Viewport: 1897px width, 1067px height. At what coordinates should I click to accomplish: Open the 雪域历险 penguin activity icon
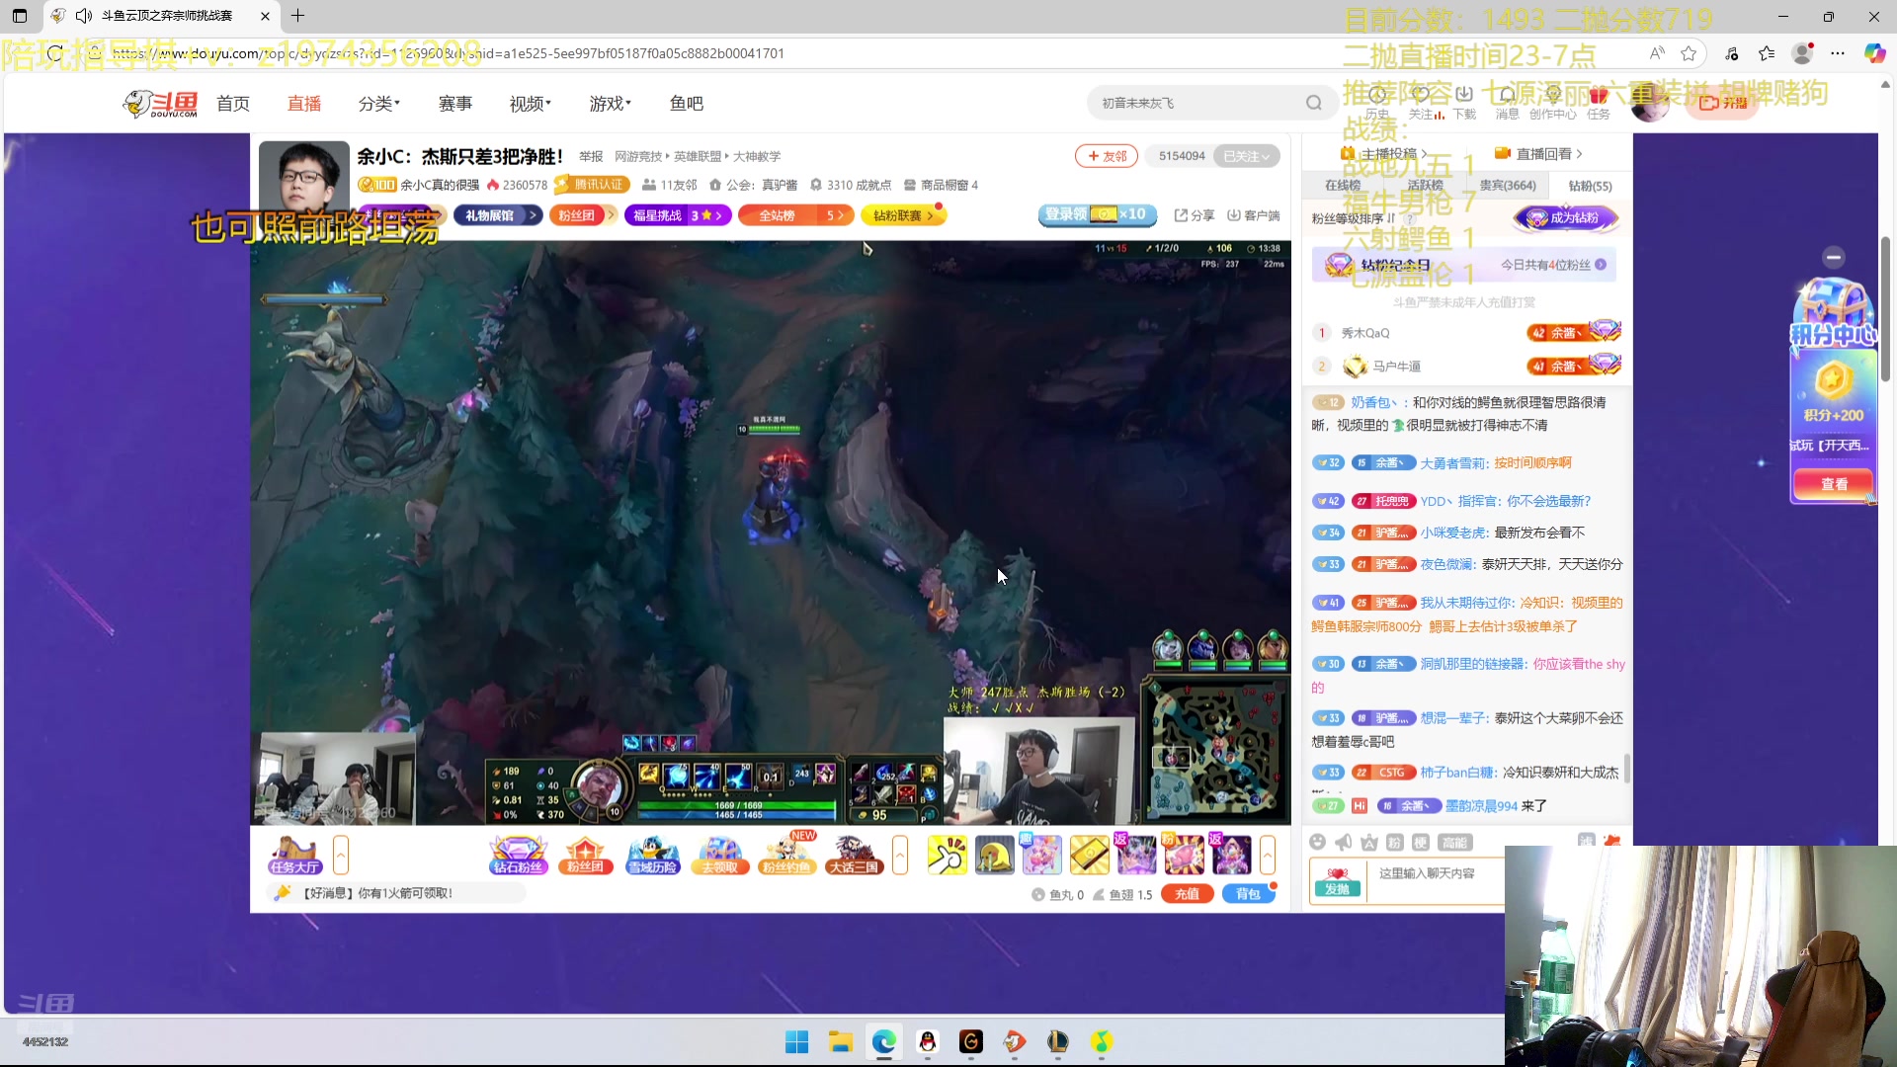point(652,855)
